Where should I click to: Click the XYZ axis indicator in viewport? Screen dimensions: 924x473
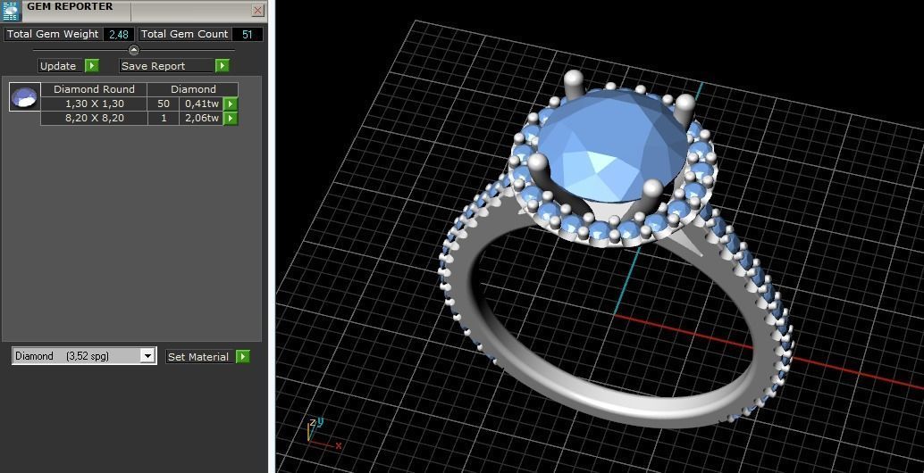click(x=323, y=434)
